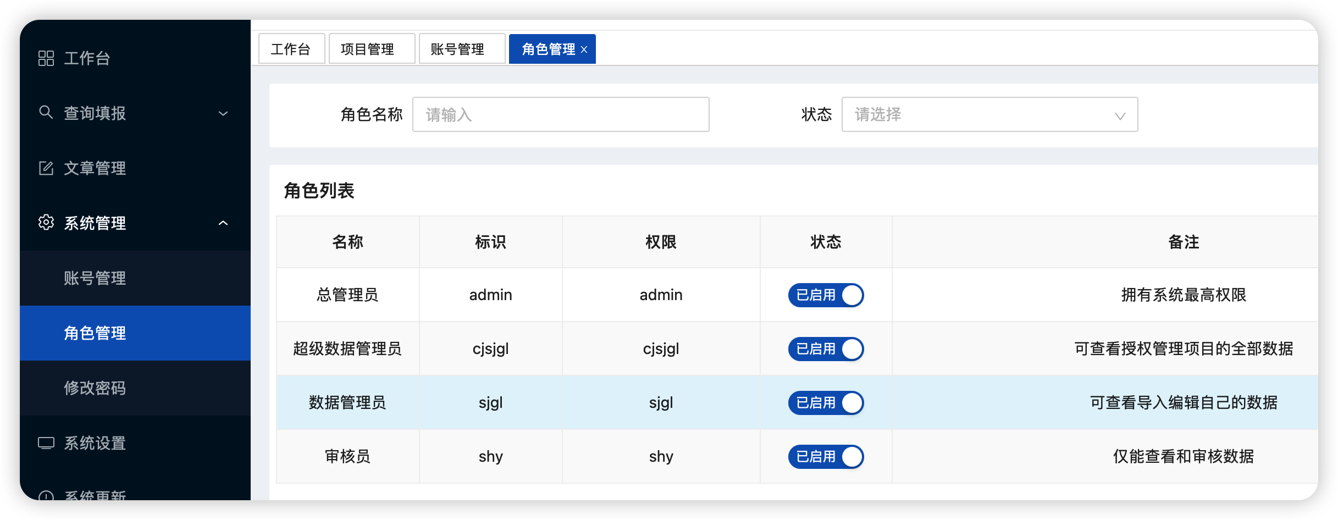This screenshot has width=1338, height=520.
Task: Collapse the 系统管理 menu chevron
Action: tap(223, 223)
